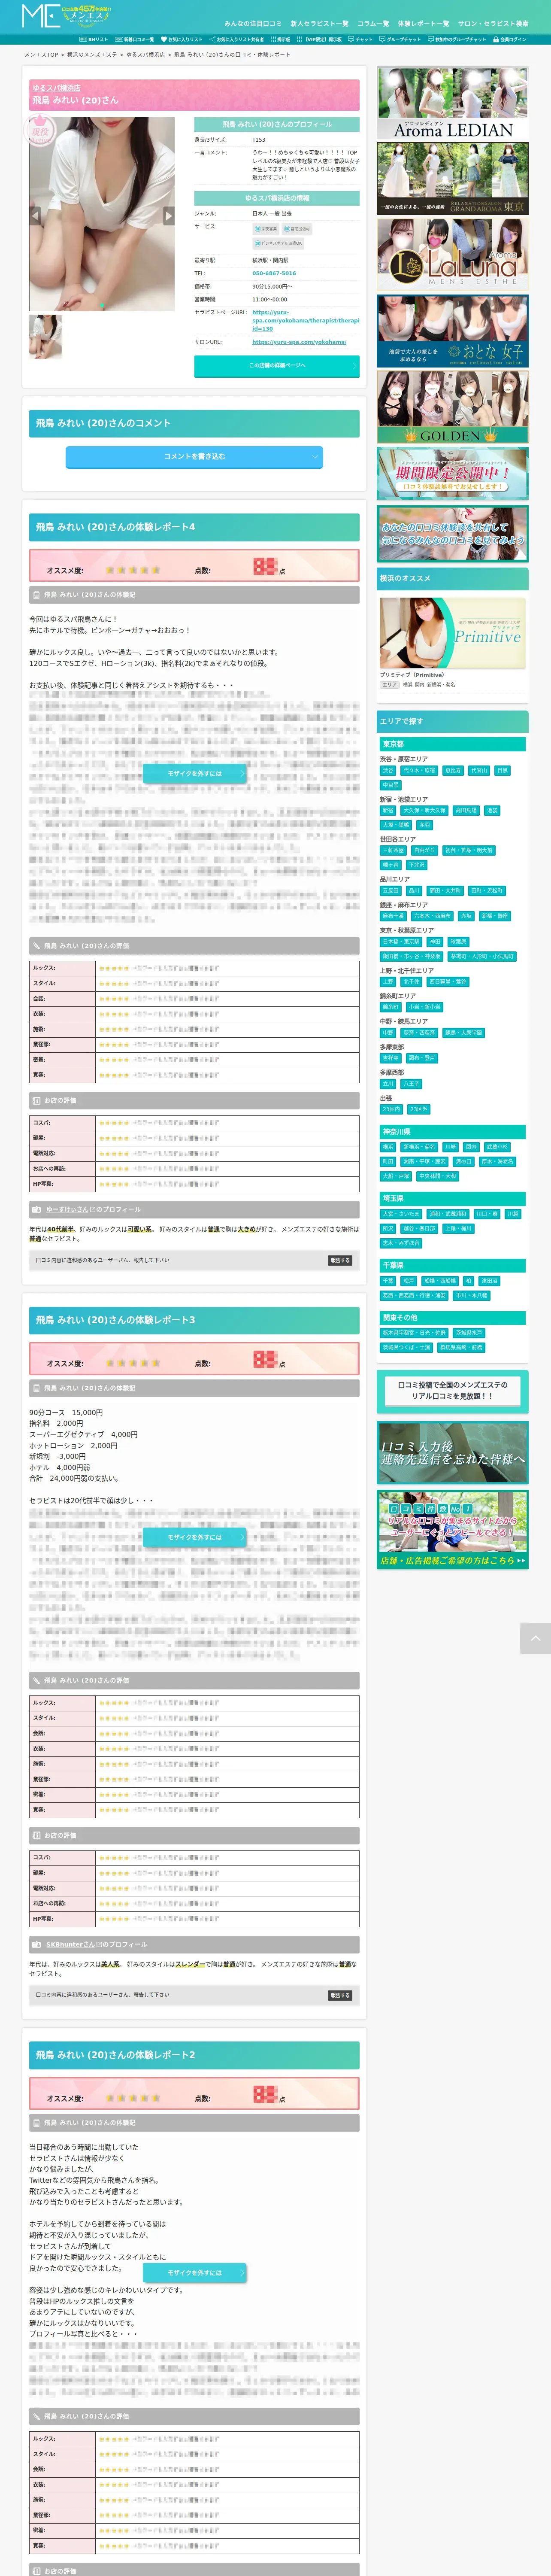
Task: Open the GOLDEN banner
Action: pos(453,407)
